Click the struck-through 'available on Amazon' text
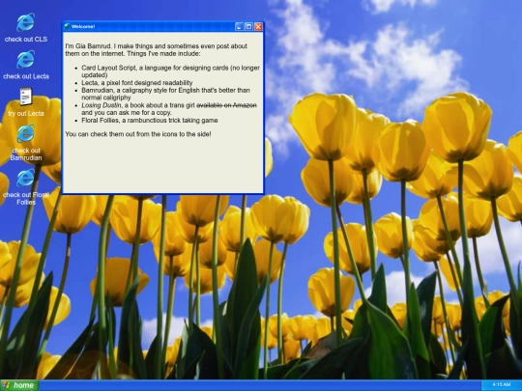522x391 pixels. click(x=227, y=105)
